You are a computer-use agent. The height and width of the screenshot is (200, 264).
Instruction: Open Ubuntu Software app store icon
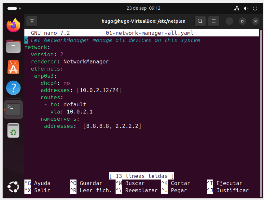click(x=13, y=67)
